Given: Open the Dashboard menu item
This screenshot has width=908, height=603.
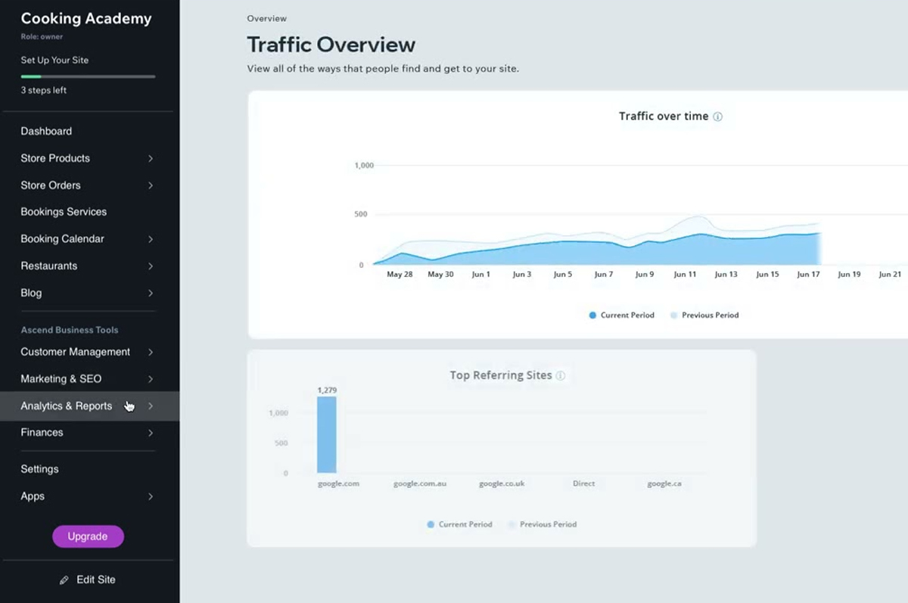Looking at the screenshot, I should pos(46,131).
